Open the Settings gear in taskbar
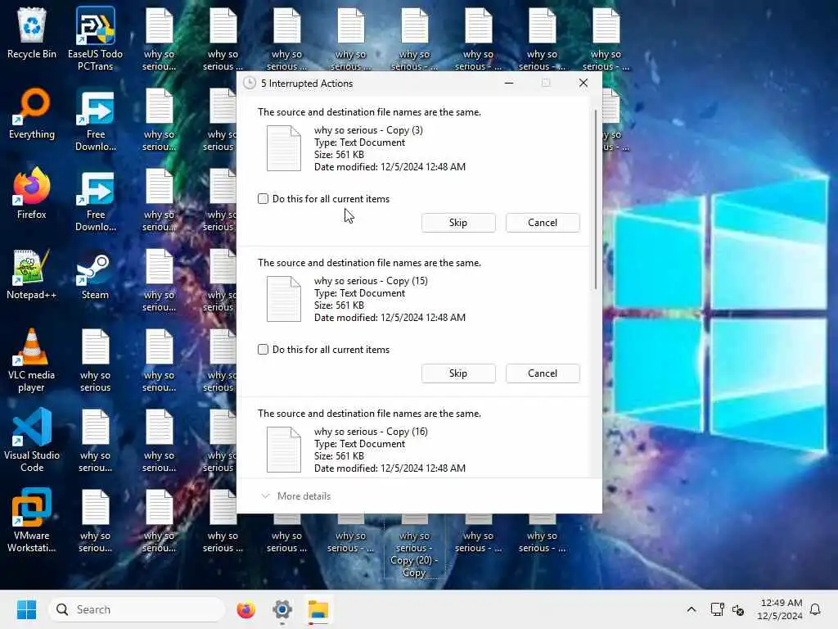The image size is (838, 629). pyautogui.click(x=282, y=609)
